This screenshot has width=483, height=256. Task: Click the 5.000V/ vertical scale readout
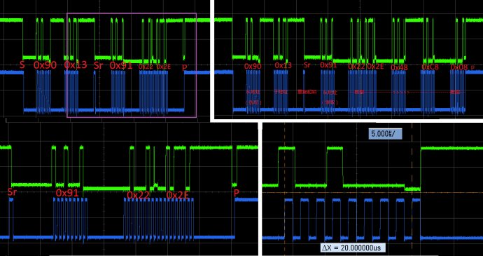(386, 134)
